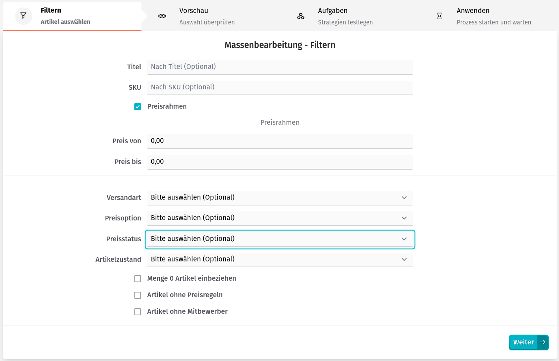
Task: Click the 'Menge 0 Artikel einbeziehen' label
Action: 191,278
